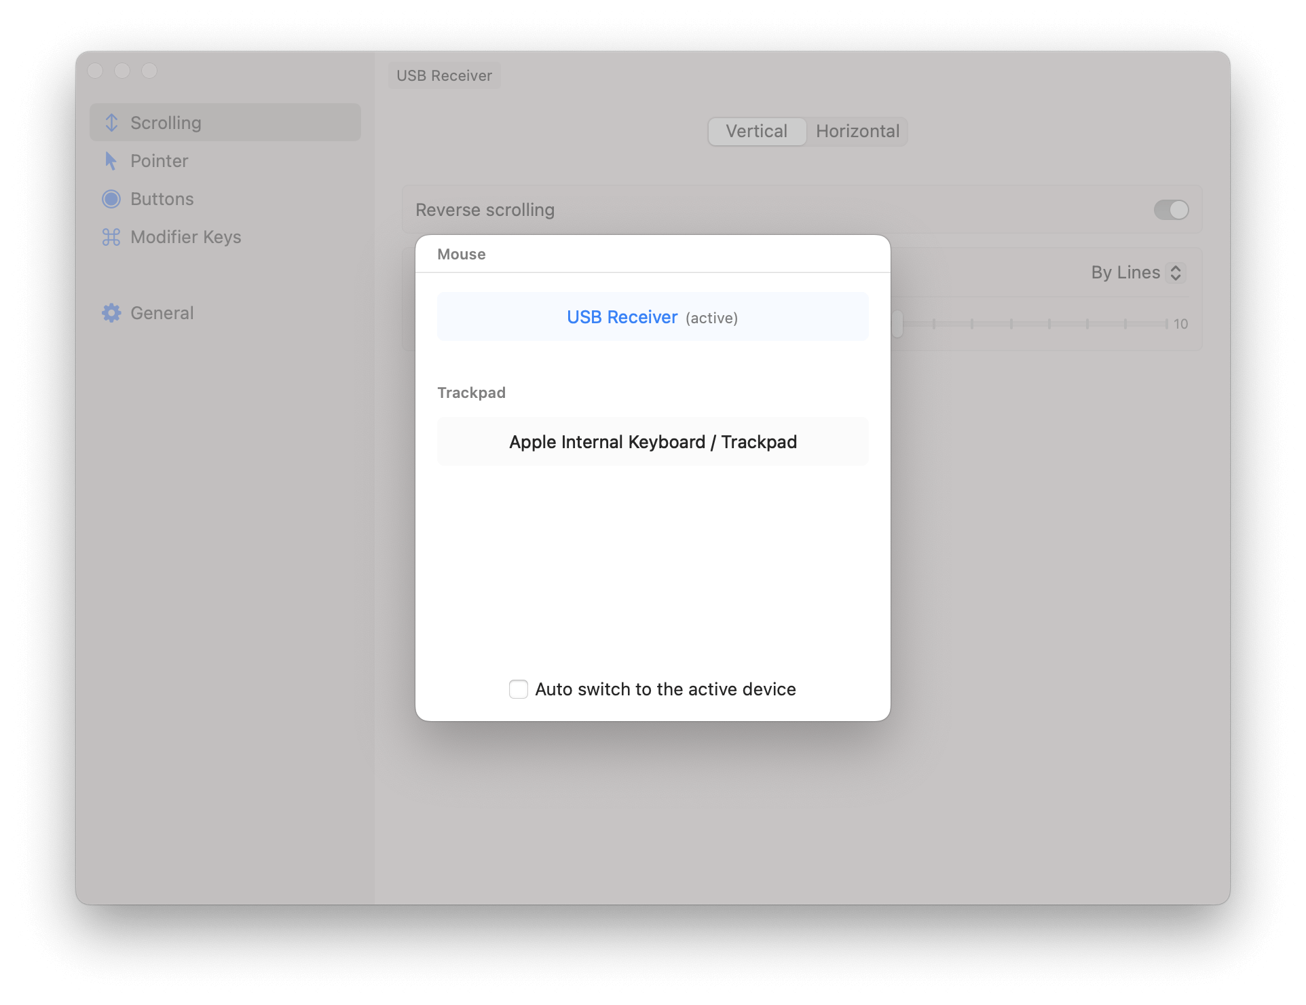This screenshot has width=1306, height=1005.
Task: Switch to the Vertical tab
Action: (x=757, y=131)
